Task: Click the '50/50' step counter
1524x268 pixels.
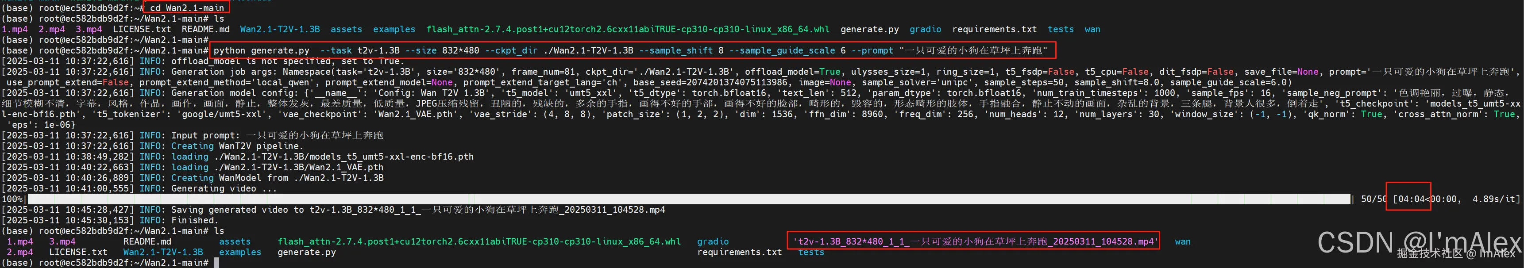Action: [x=1374, y=199]
